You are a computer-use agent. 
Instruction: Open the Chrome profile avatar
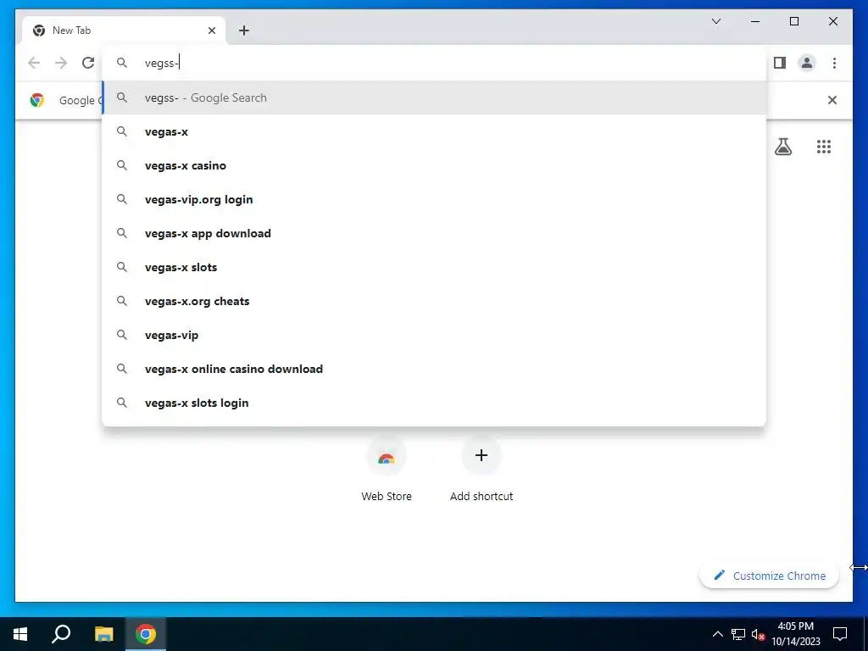pos(807,63)
